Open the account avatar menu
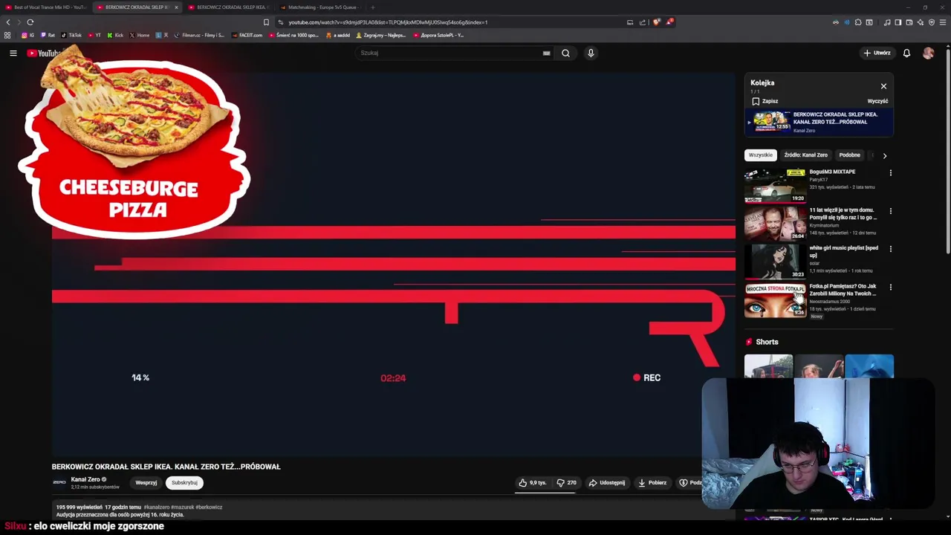 pyautogui.click(x=928, y=53)
